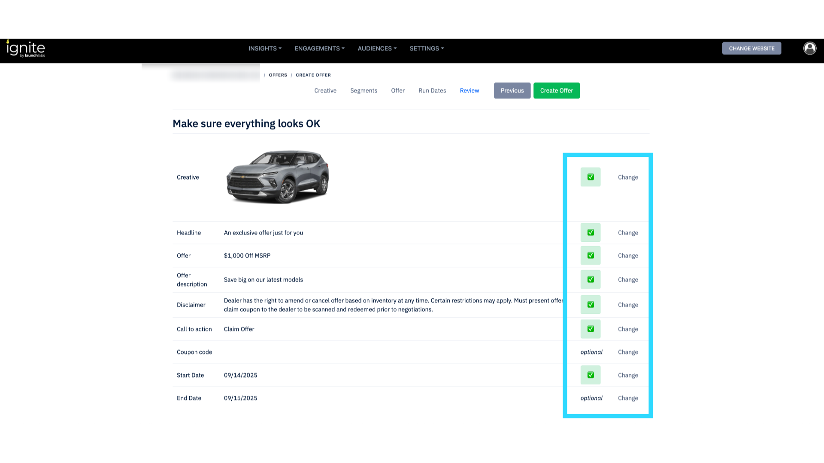Go to the Run Dates step
The width and height of the screenshot is (824, 463).
pos(432,91)
